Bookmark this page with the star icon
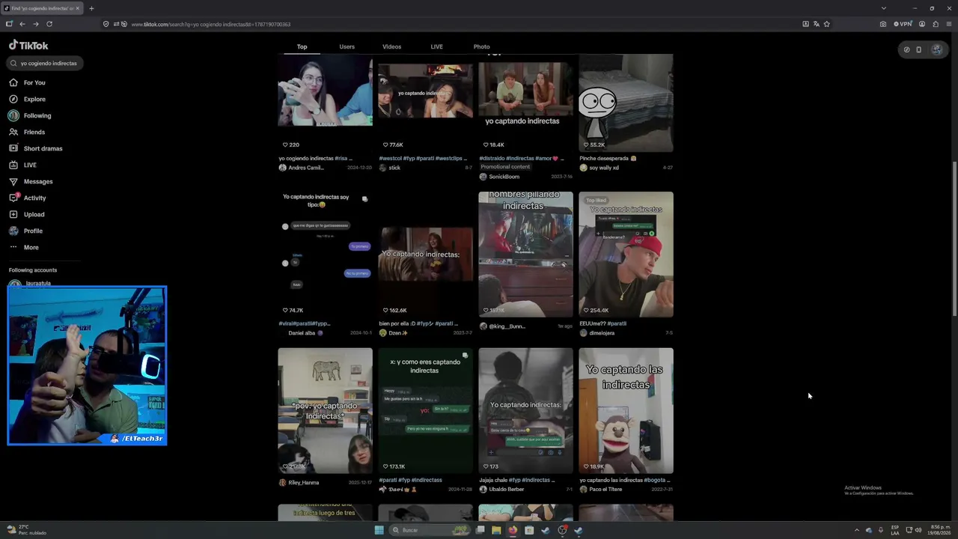This screenshot has height=539, width=958. point(826,24)
